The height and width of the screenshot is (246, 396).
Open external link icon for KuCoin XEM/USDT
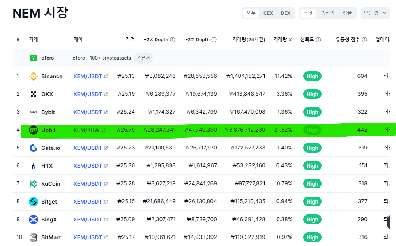[x=106, y=184]
